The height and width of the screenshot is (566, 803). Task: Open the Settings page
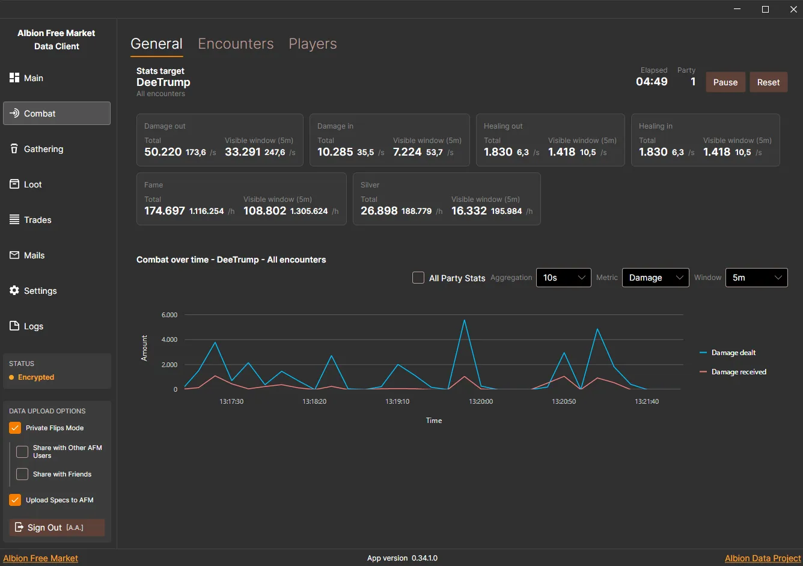click(56, 291)
